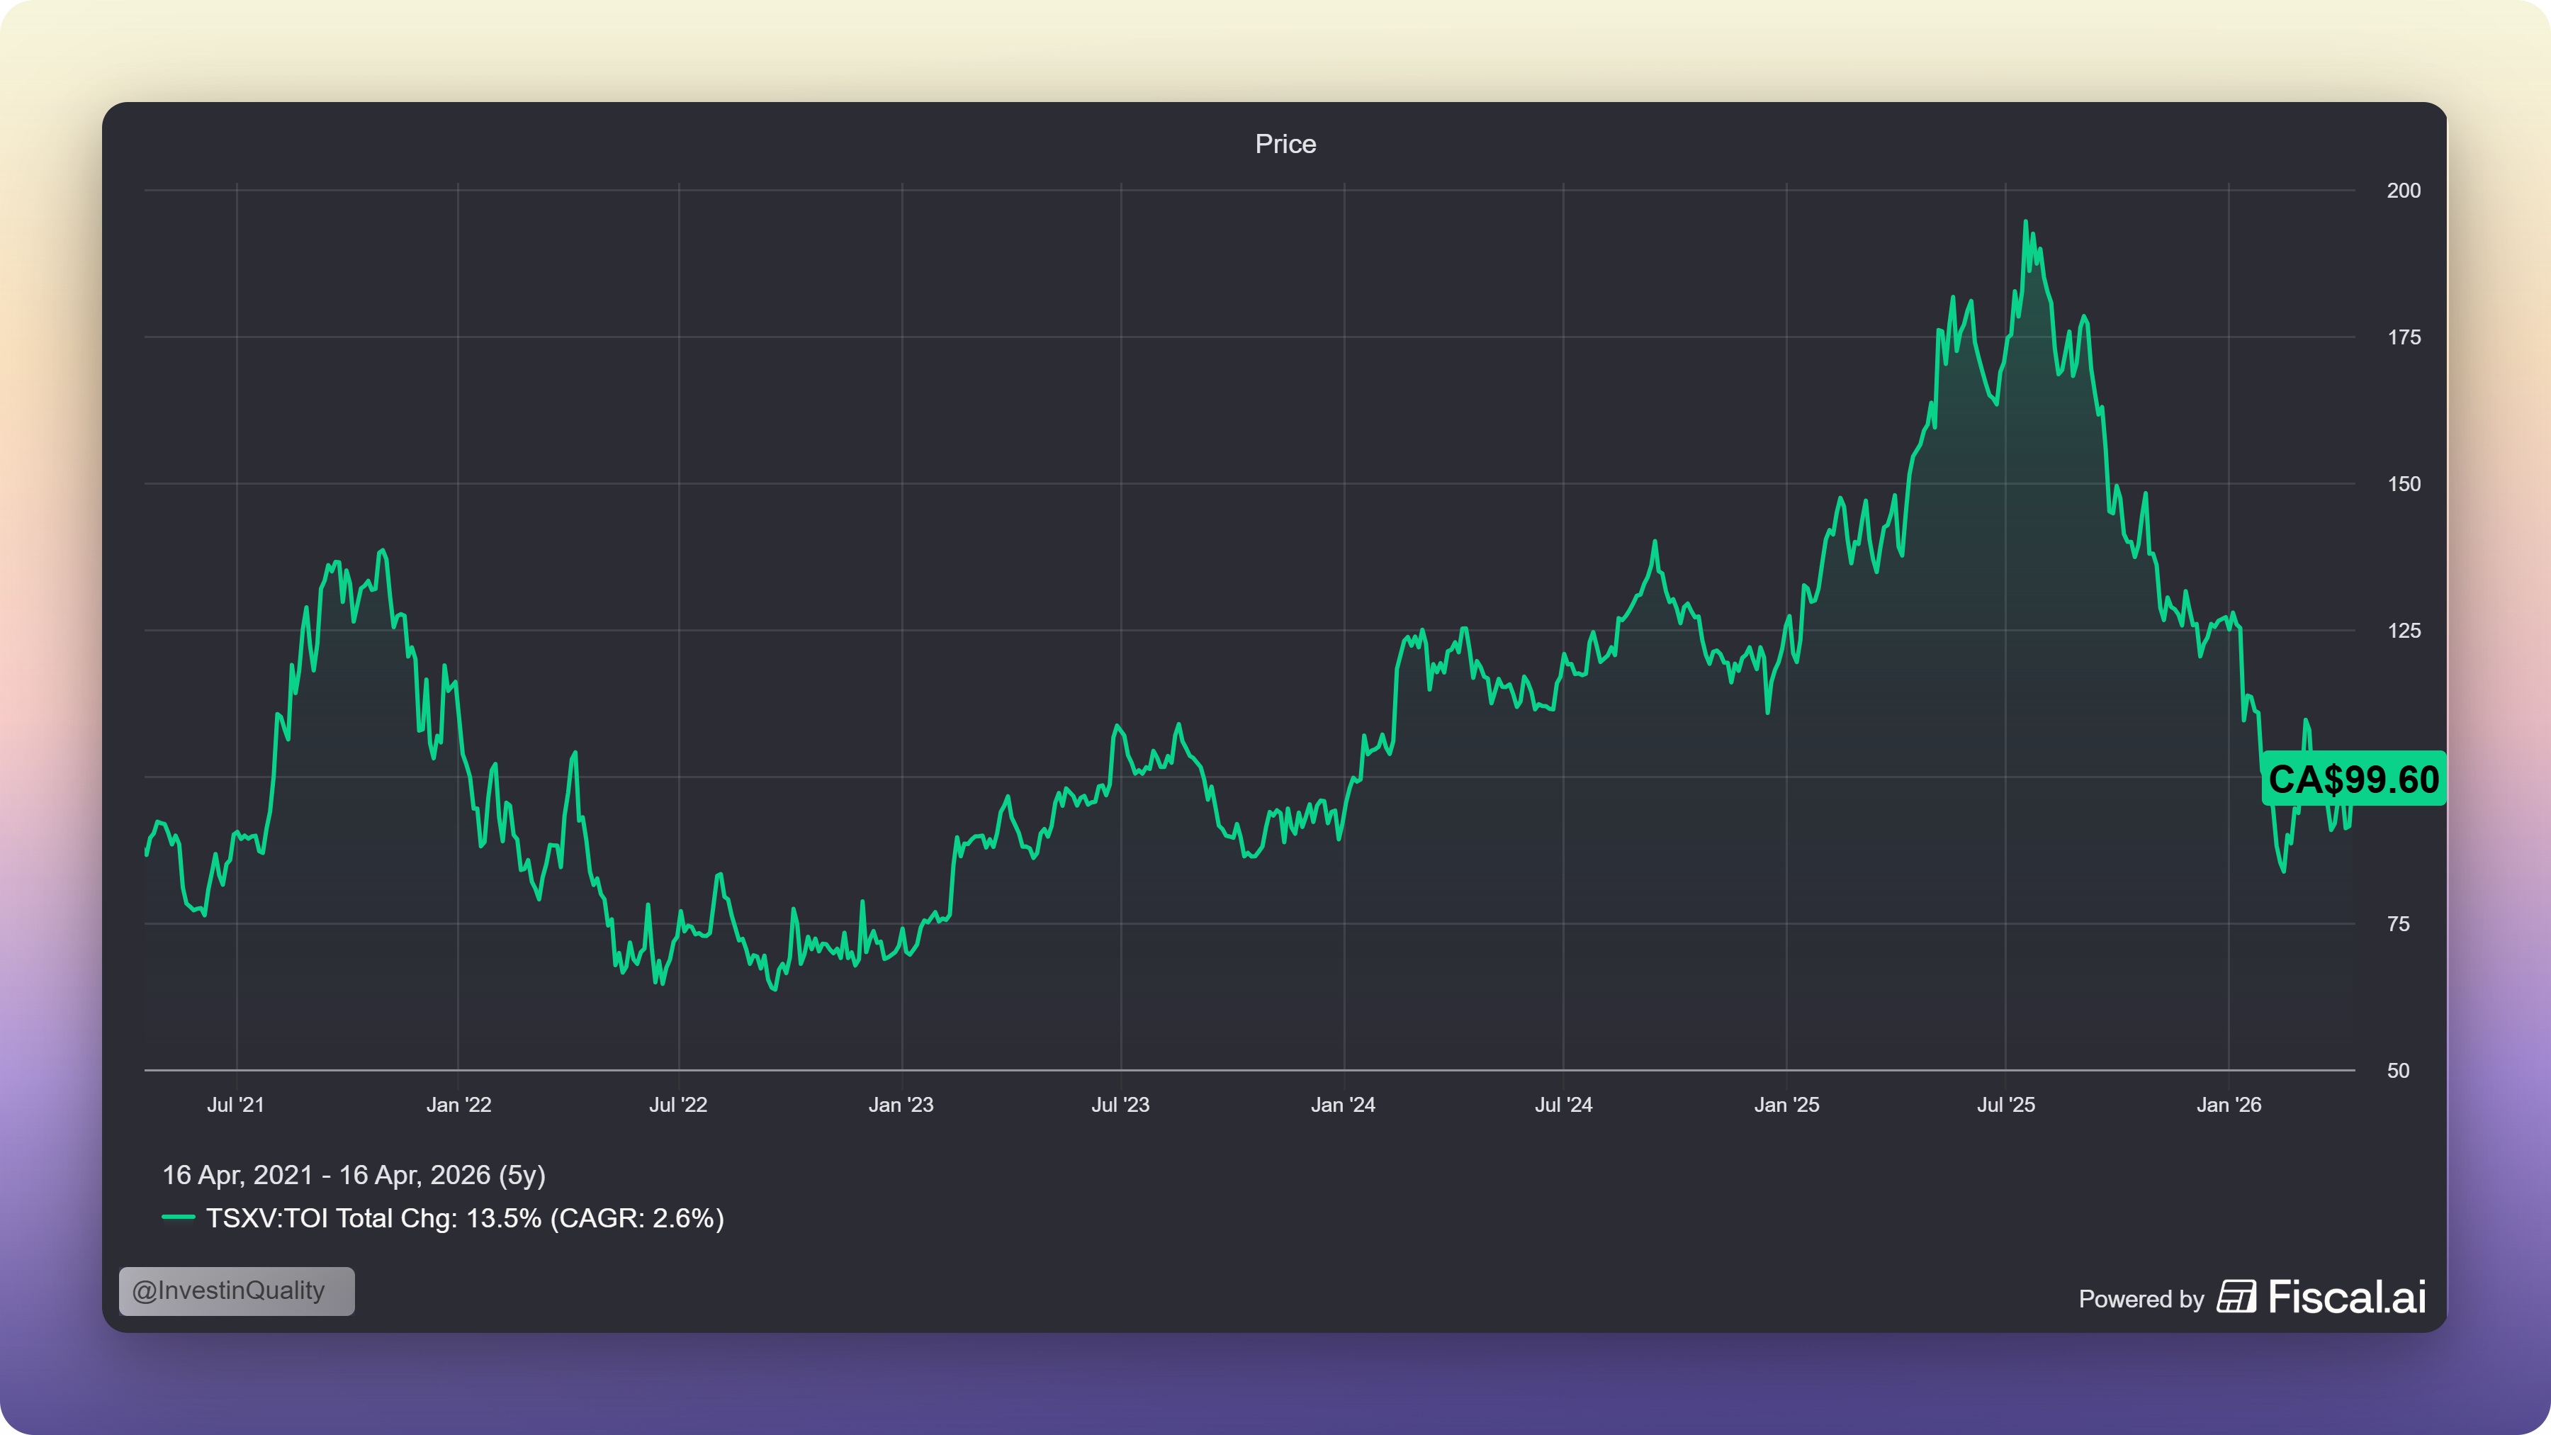Click the 200 y-axis value label

2402,190
